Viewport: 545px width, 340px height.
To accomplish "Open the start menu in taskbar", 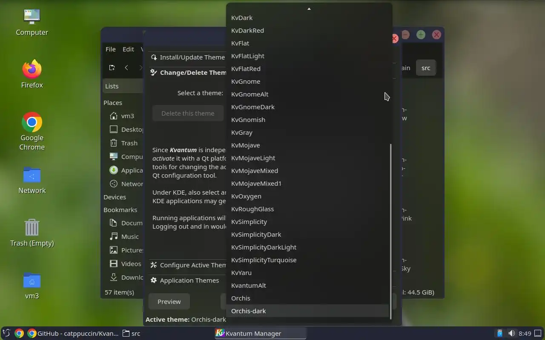I will 6,334.
